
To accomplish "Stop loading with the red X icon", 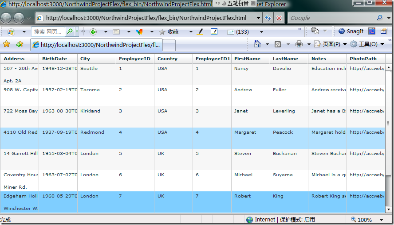I will [x=279, y=18].
